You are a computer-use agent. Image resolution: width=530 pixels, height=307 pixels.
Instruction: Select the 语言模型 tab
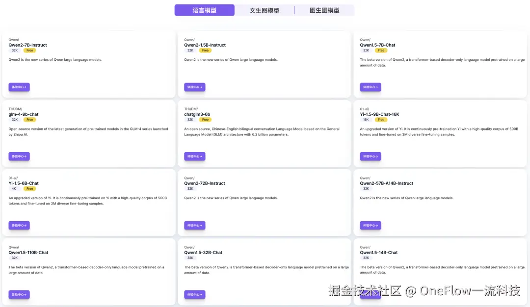coord(205,10)
